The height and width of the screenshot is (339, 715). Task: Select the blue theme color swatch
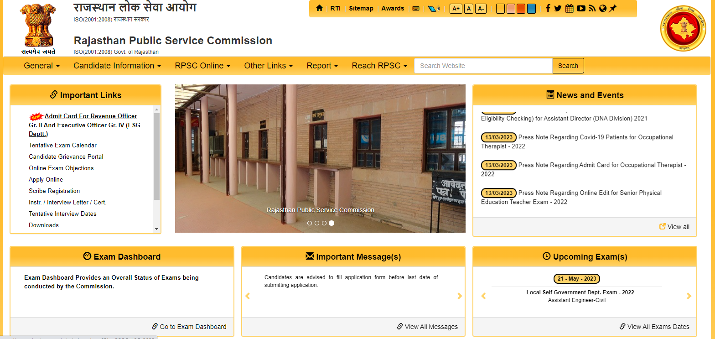[531, 9]
